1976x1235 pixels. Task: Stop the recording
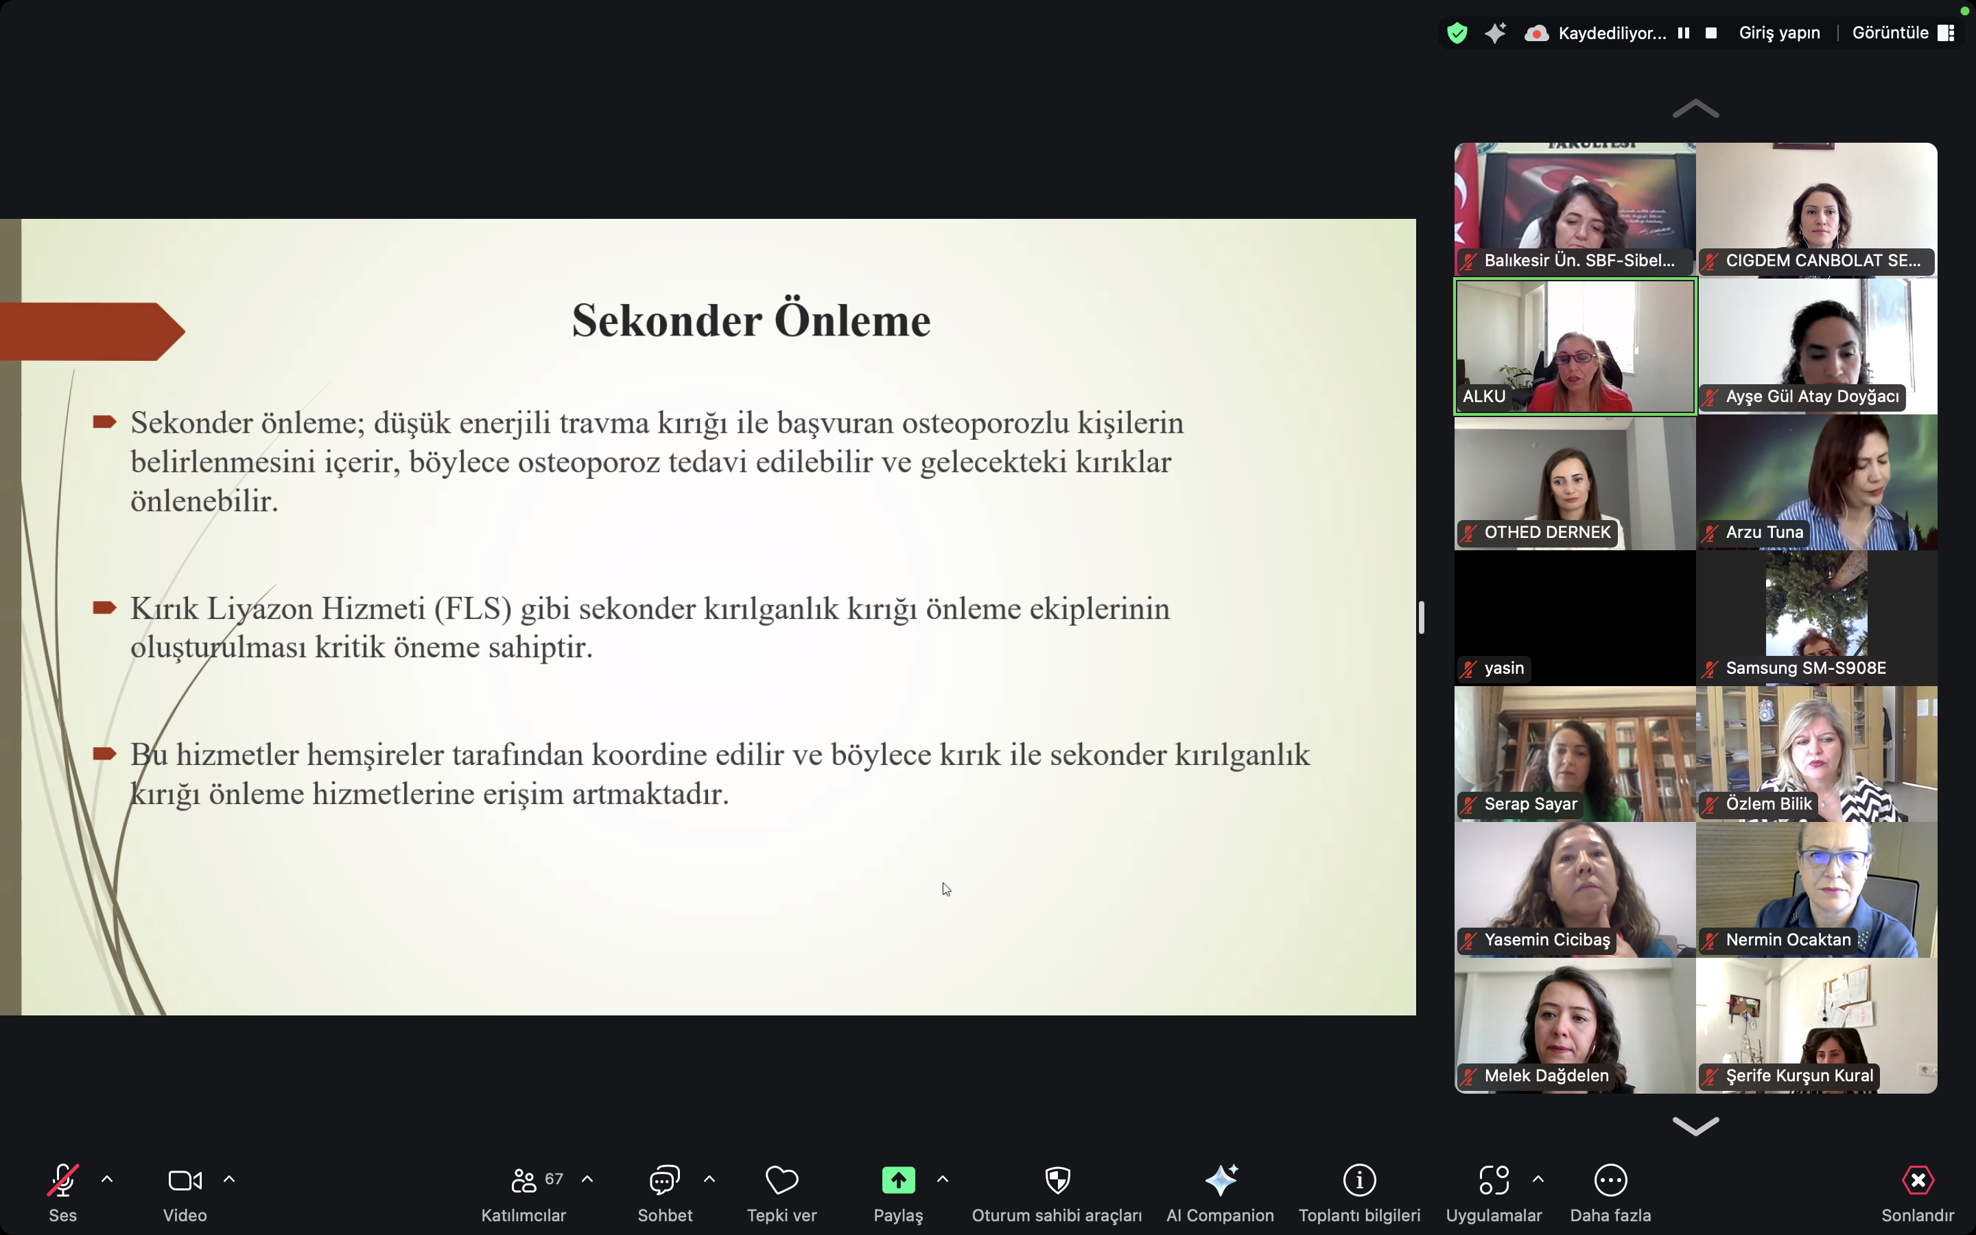[1711, 34]
